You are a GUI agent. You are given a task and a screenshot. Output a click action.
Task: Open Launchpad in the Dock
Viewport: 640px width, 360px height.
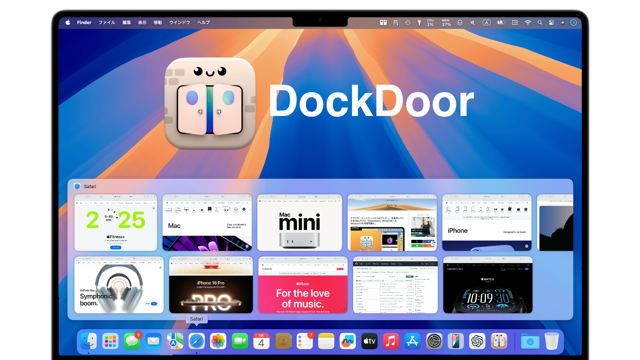pyautogui.click(x=110, y=341)
